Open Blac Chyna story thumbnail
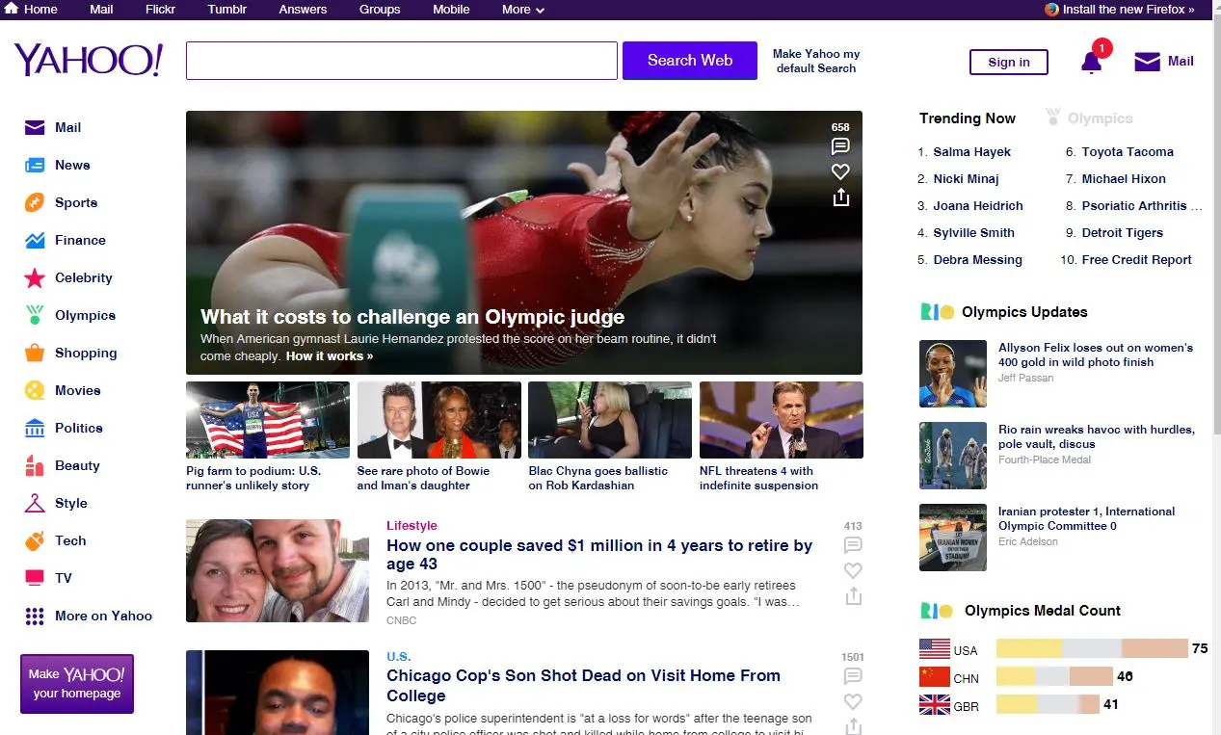This screenshot has width=1221, height=735. coord(610,420)
